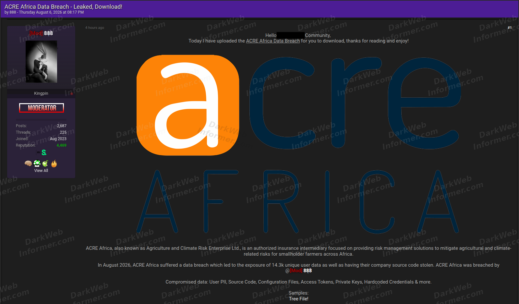The height and width of the screenshot is (304, 519).
Task: Open the green mushroom award badge
Action: click(37, 164)
